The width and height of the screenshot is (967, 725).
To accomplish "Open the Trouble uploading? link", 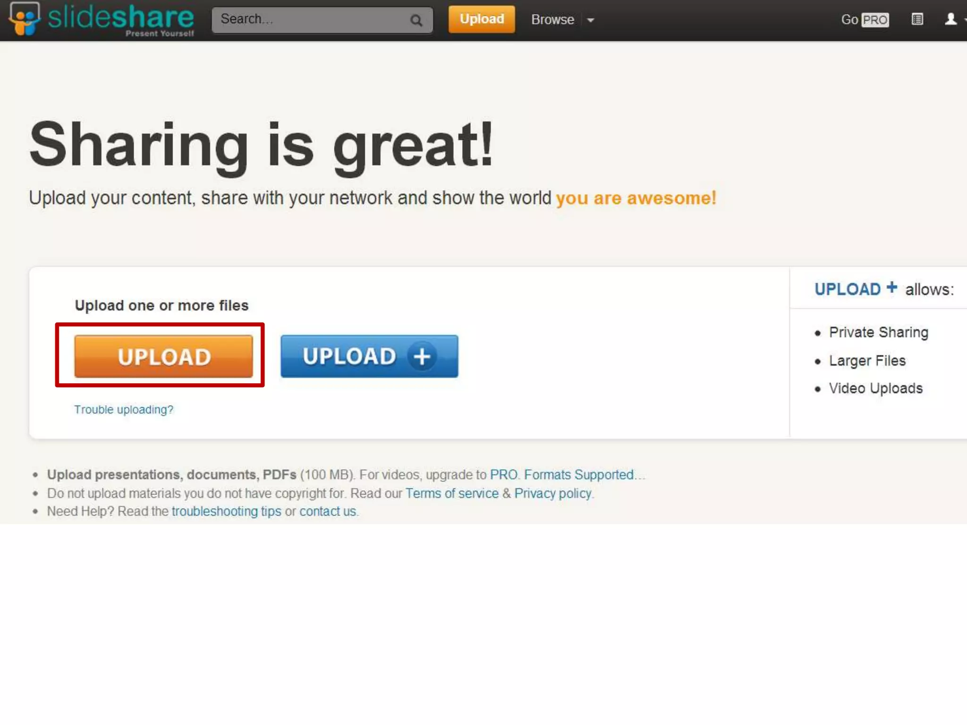I will (124, 409).
